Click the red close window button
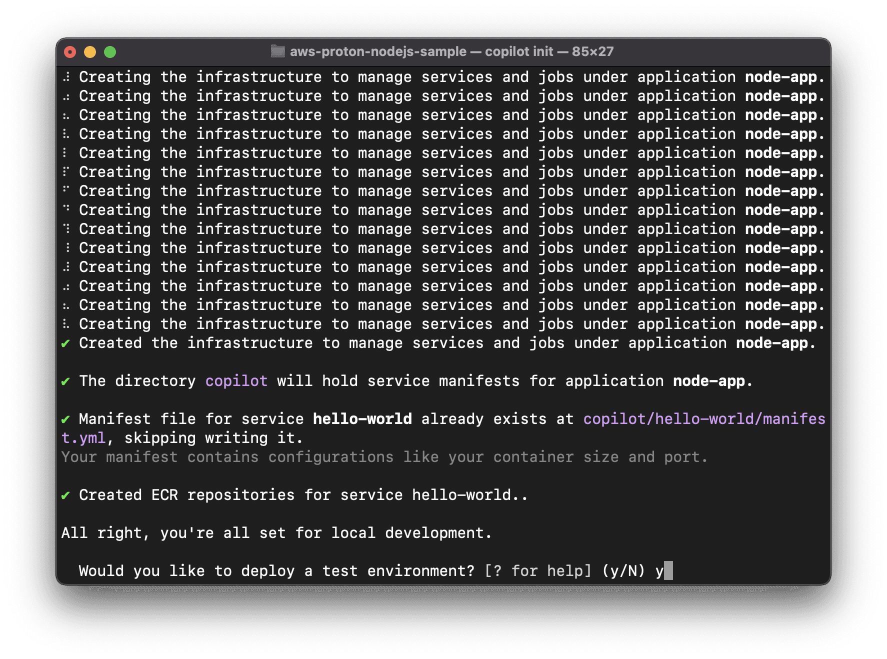 pyautogui.click(x=70, y=52)
